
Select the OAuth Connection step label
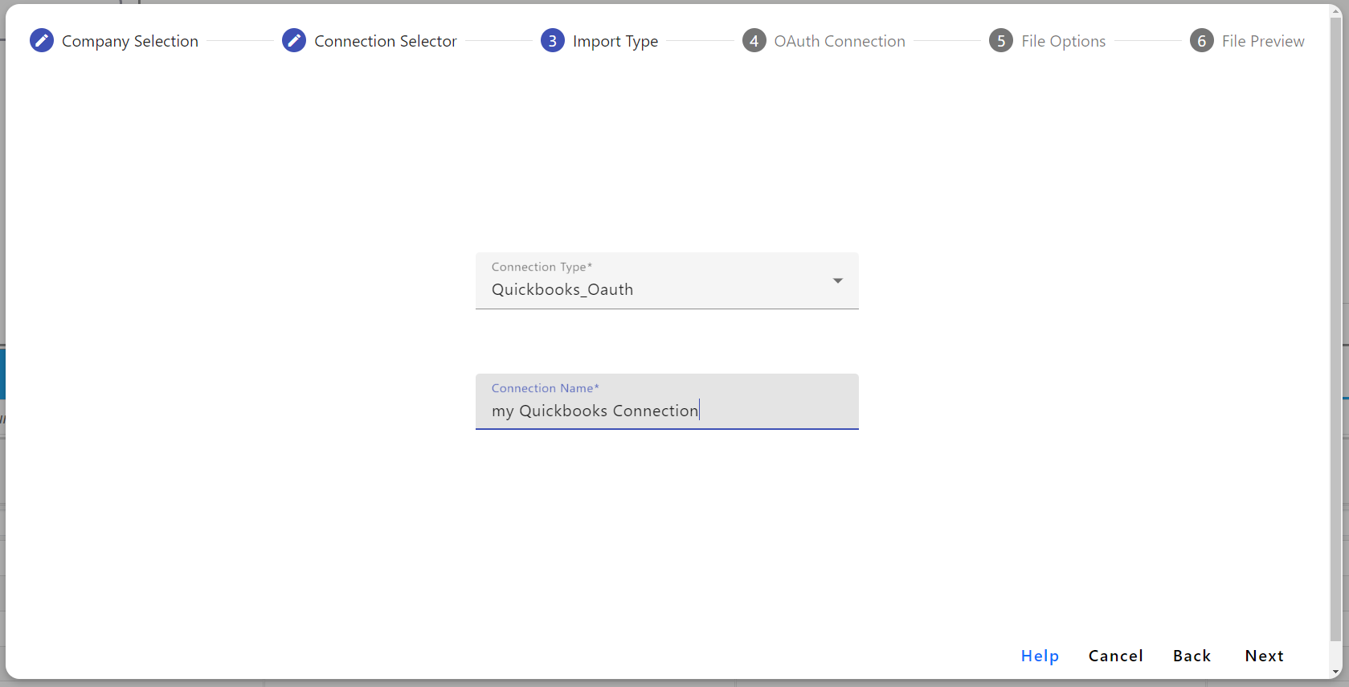tap(839, 41)
